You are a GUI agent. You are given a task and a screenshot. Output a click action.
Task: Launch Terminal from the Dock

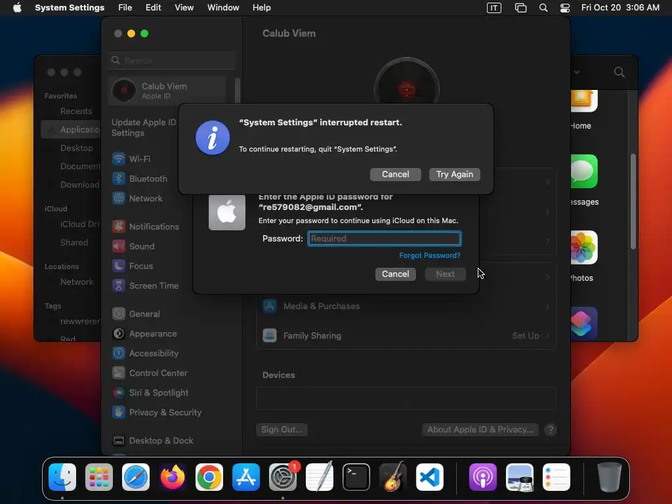356,477
